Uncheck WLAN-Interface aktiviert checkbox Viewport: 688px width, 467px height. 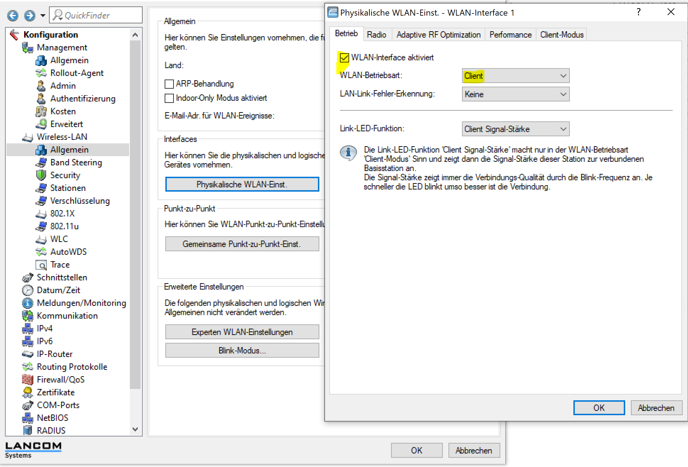point(344,57)
